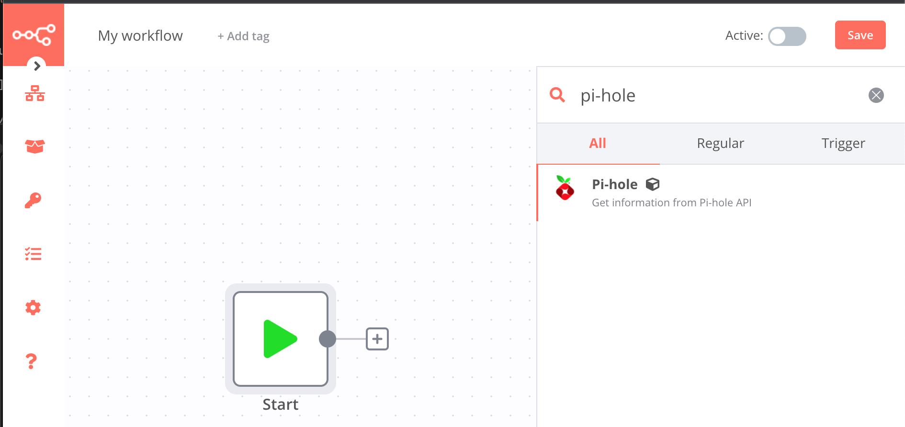Click the Active: label
The height and width of the screenshot is (427, 905).
point(744,35)
